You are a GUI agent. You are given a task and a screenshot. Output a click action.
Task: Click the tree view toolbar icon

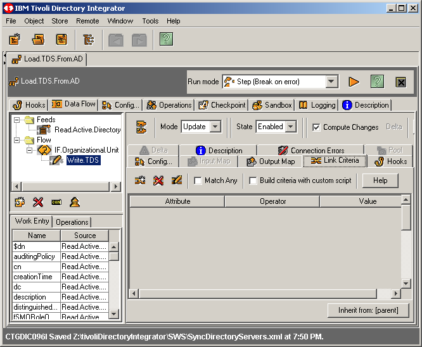pos(88,40)
